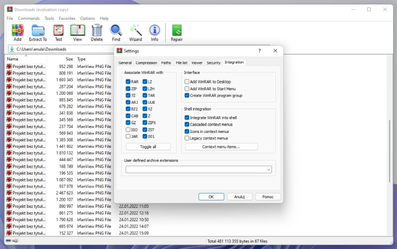Open the Commands menu
The image size is (397, 249).
[x=29, y=18]
